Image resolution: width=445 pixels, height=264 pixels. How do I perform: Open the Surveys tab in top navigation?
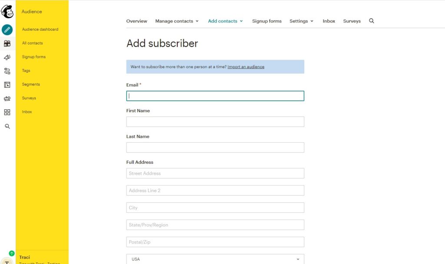[x=352, y=21]
